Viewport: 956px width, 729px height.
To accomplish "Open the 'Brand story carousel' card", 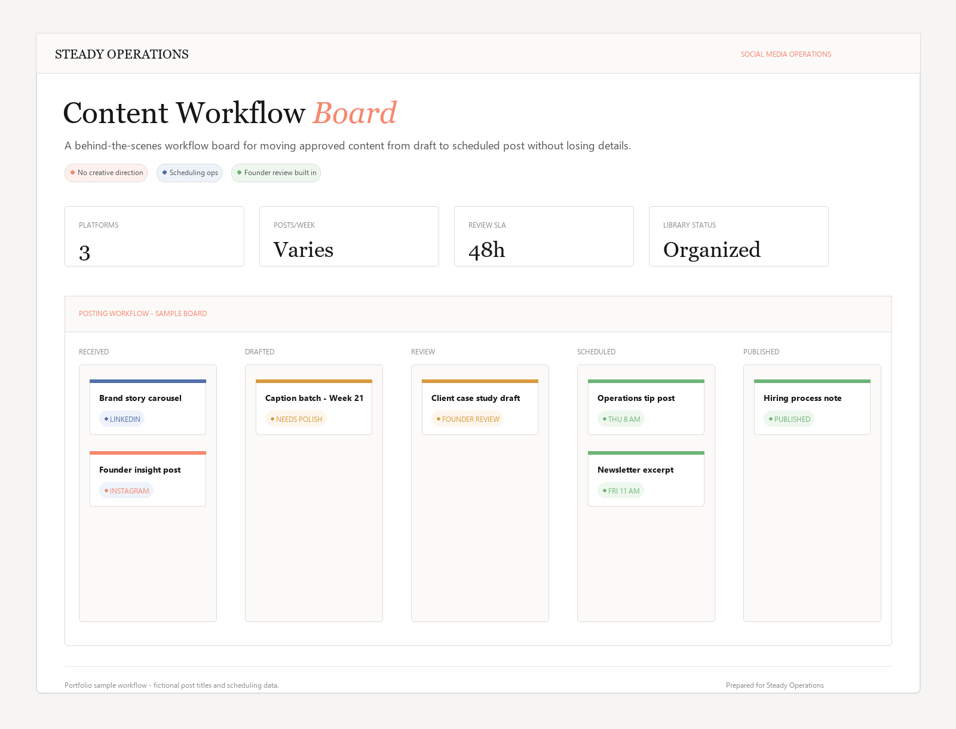I will 148,407.
